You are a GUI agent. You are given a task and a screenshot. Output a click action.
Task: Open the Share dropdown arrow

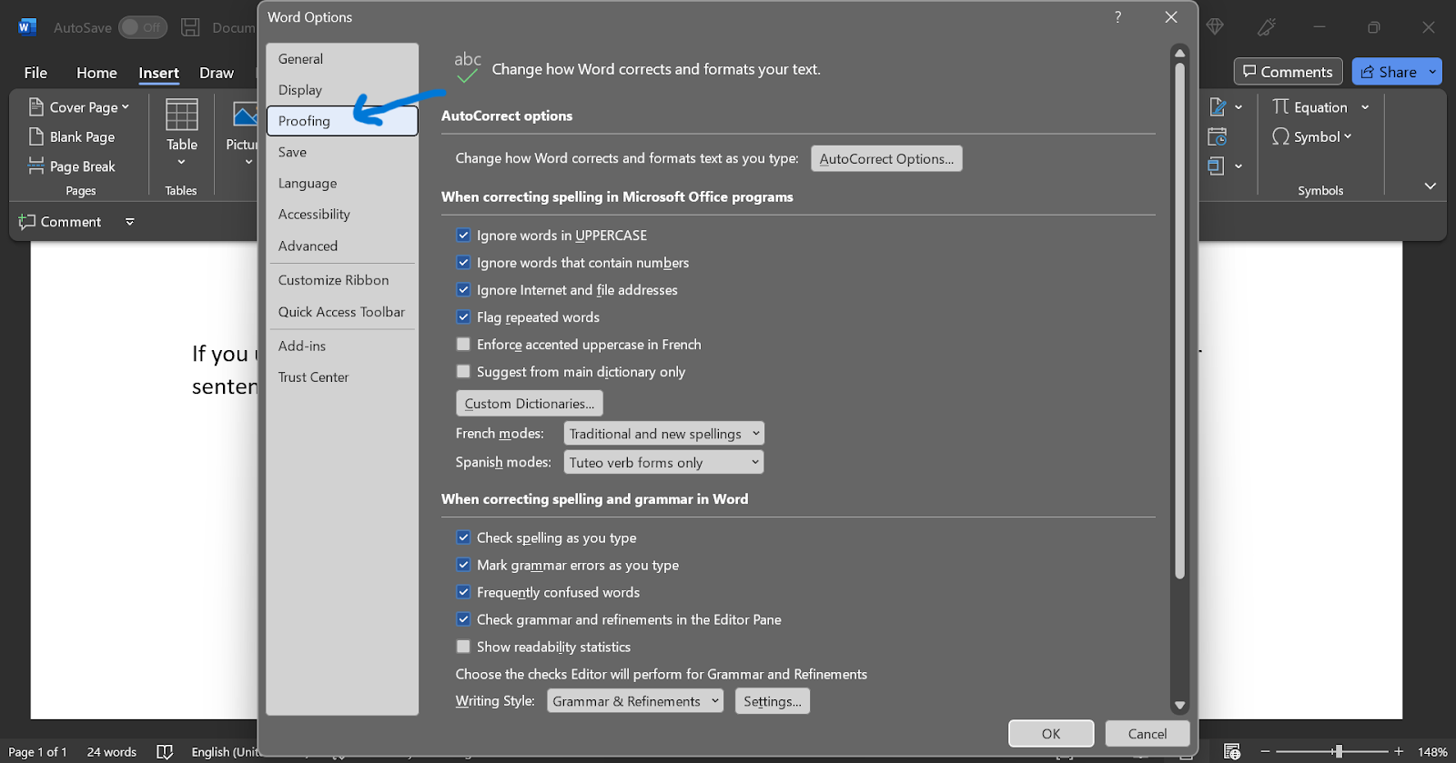(1433, 72)
